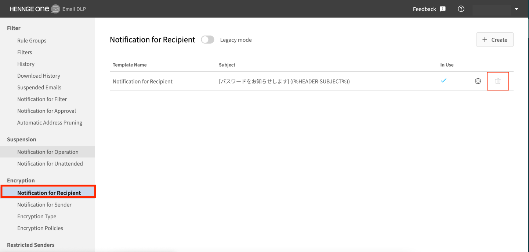Open Filters in sidebar
The height and width of the screenshot is (252, 529).
click(25, 52)
